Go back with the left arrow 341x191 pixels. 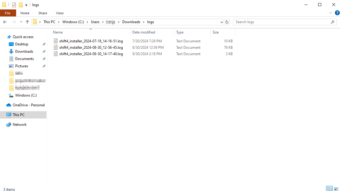[x=5, y=22]
